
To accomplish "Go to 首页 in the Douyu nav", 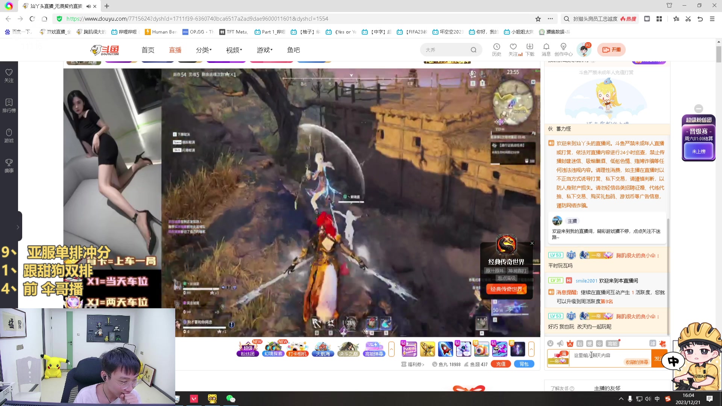I will pyautogui.click(x=148, y=50).
